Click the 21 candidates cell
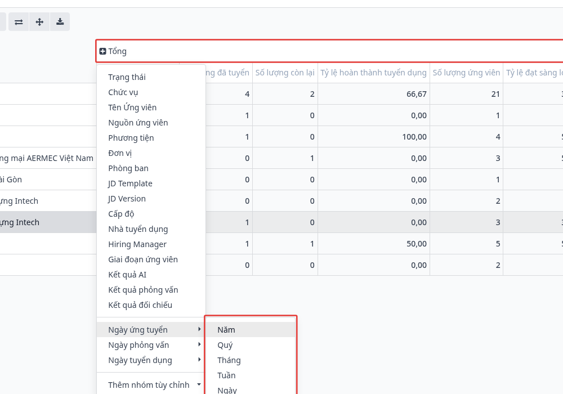The image size is (563, 394). 466,94
